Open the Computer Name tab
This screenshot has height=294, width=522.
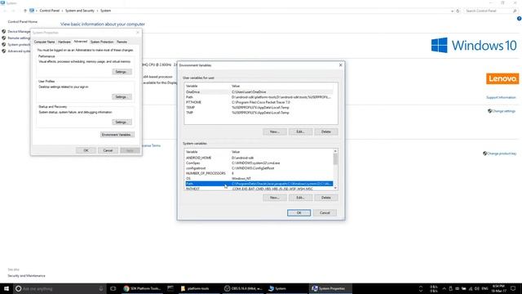pos(44,42)
